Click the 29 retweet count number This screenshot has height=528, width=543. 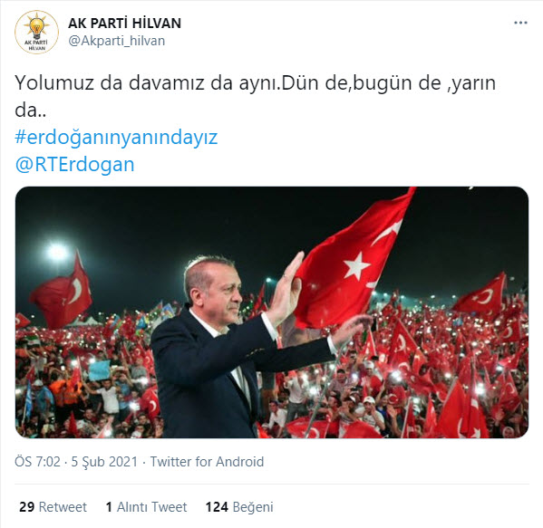pos(26,507)
